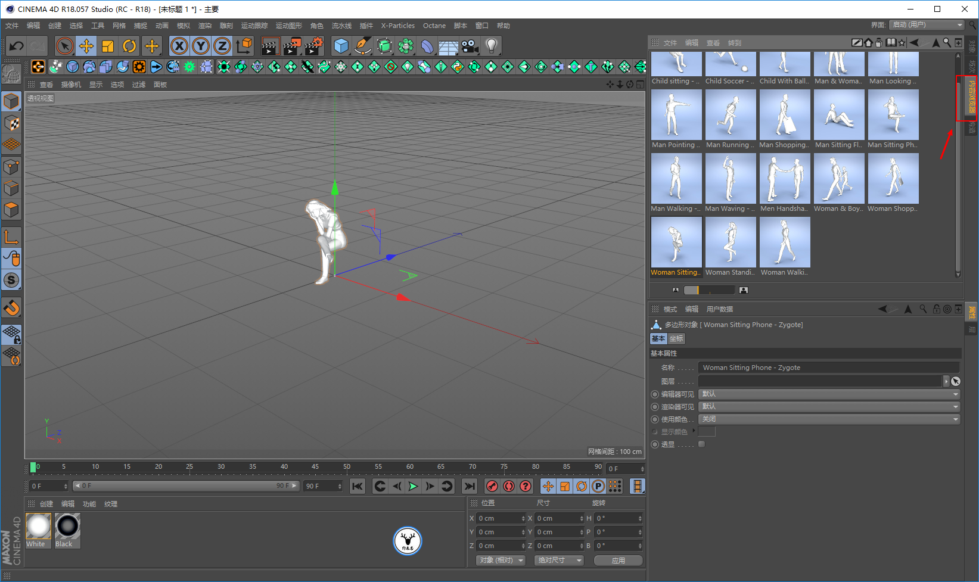The image size is (979, 582).
Task: Enable the 透显 checkbox
Action: click(701, 444)
